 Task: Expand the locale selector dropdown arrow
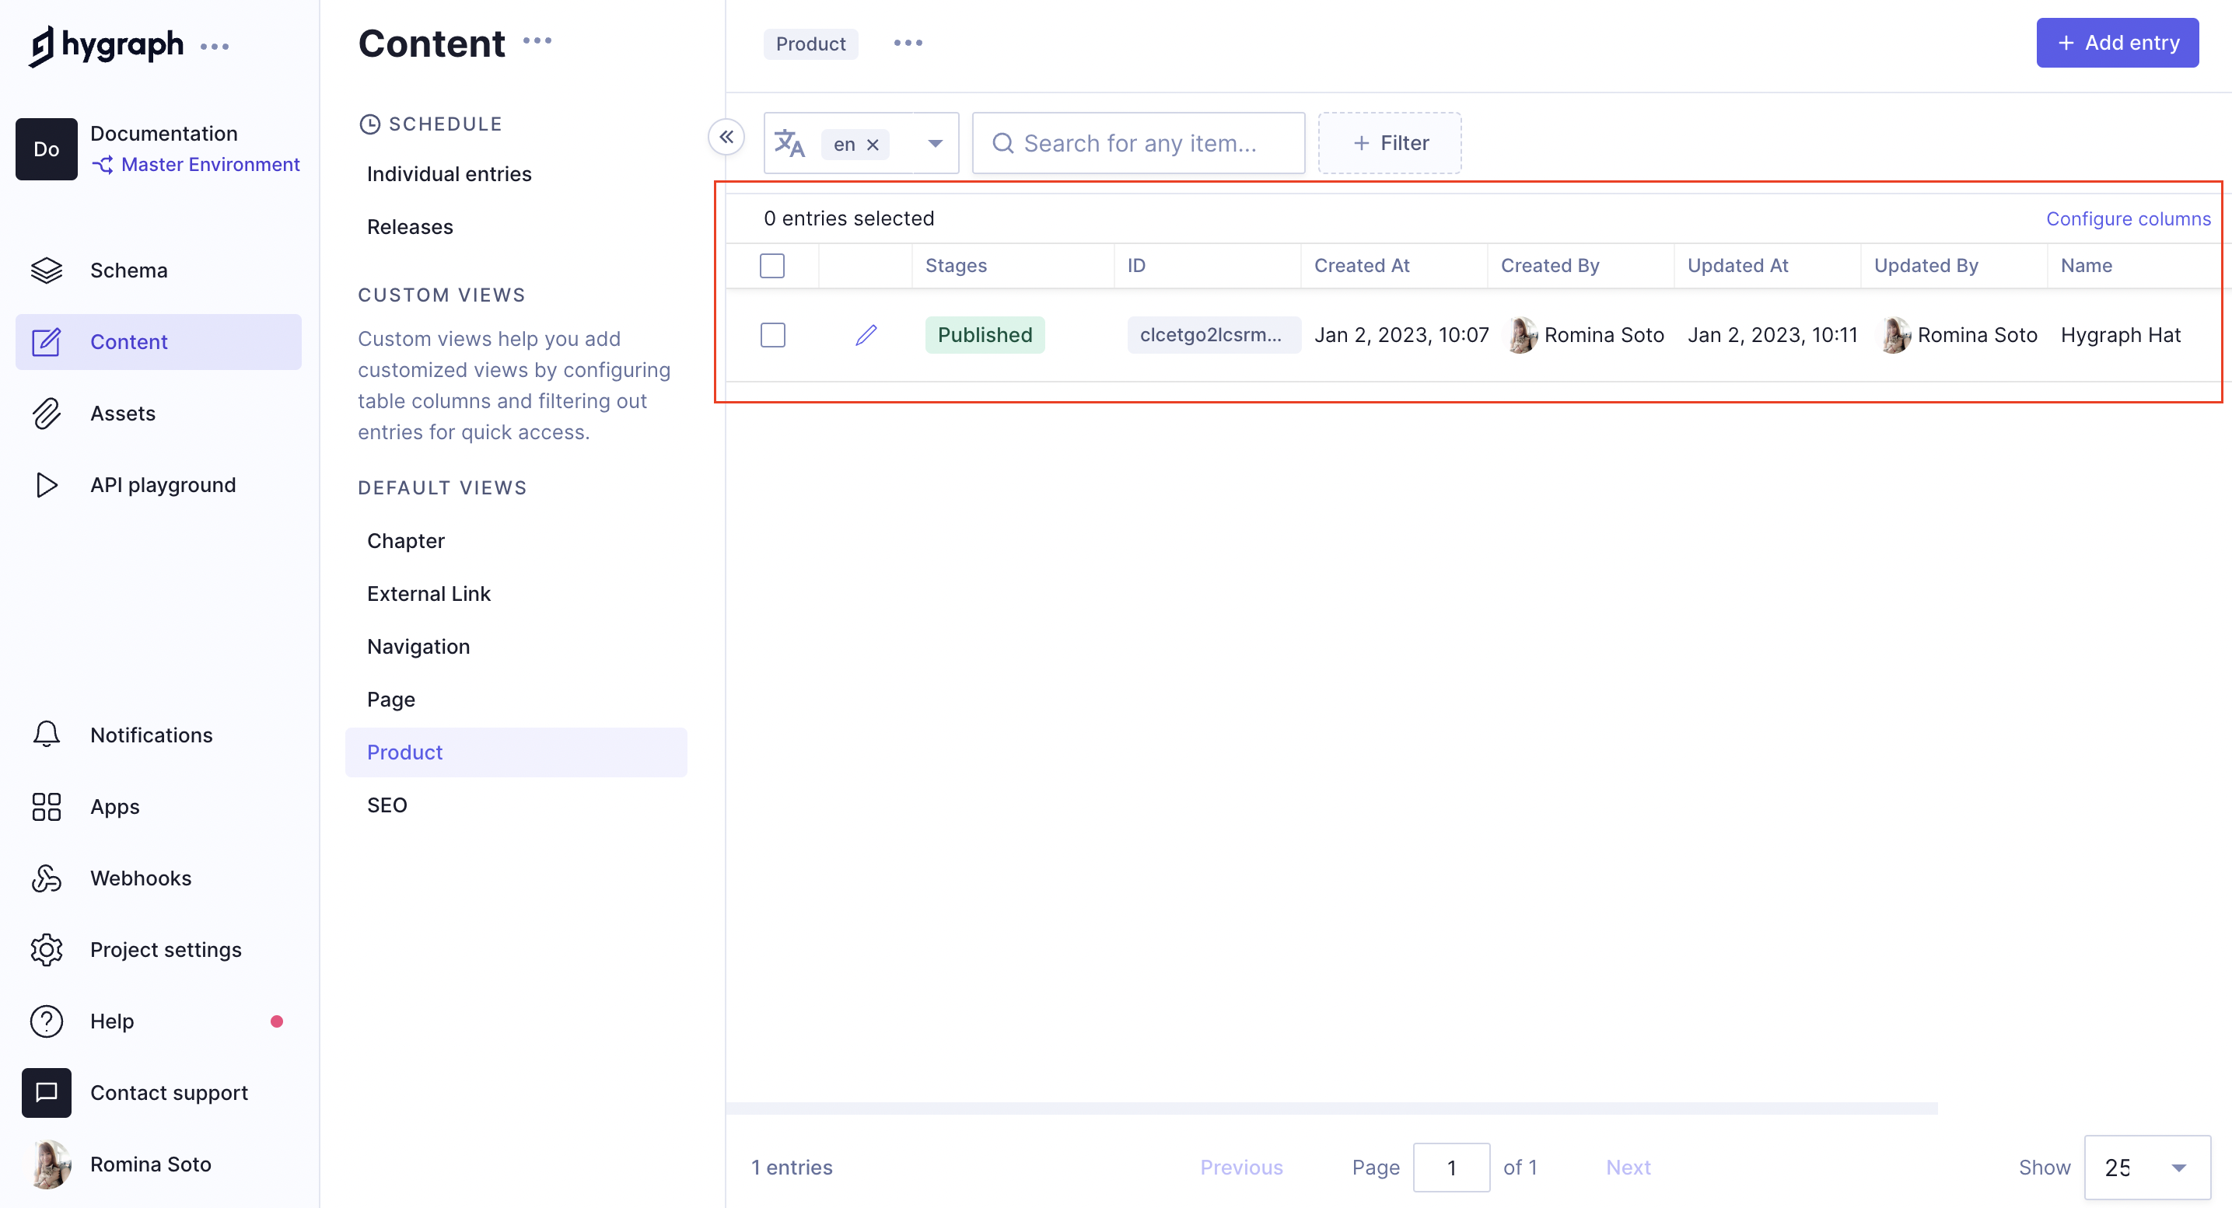935,144
